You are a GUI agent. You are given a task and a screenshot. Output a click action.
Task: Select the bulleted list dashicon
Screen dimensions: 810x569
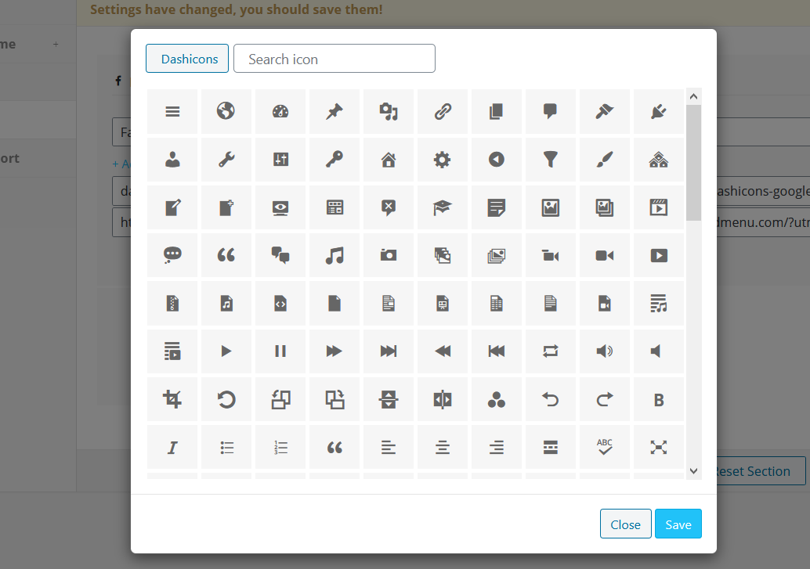[226, 447]
